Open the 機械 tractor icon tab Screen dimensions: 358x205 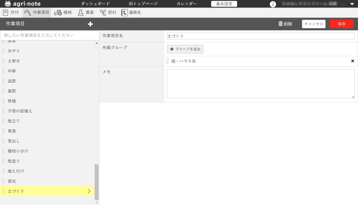pos(58,13)
